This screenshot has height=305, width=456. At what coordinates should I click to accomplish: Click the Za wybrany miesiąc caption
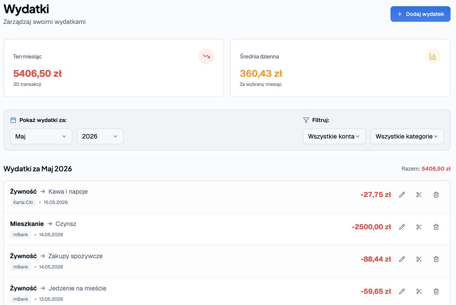[x=261, y=84]
